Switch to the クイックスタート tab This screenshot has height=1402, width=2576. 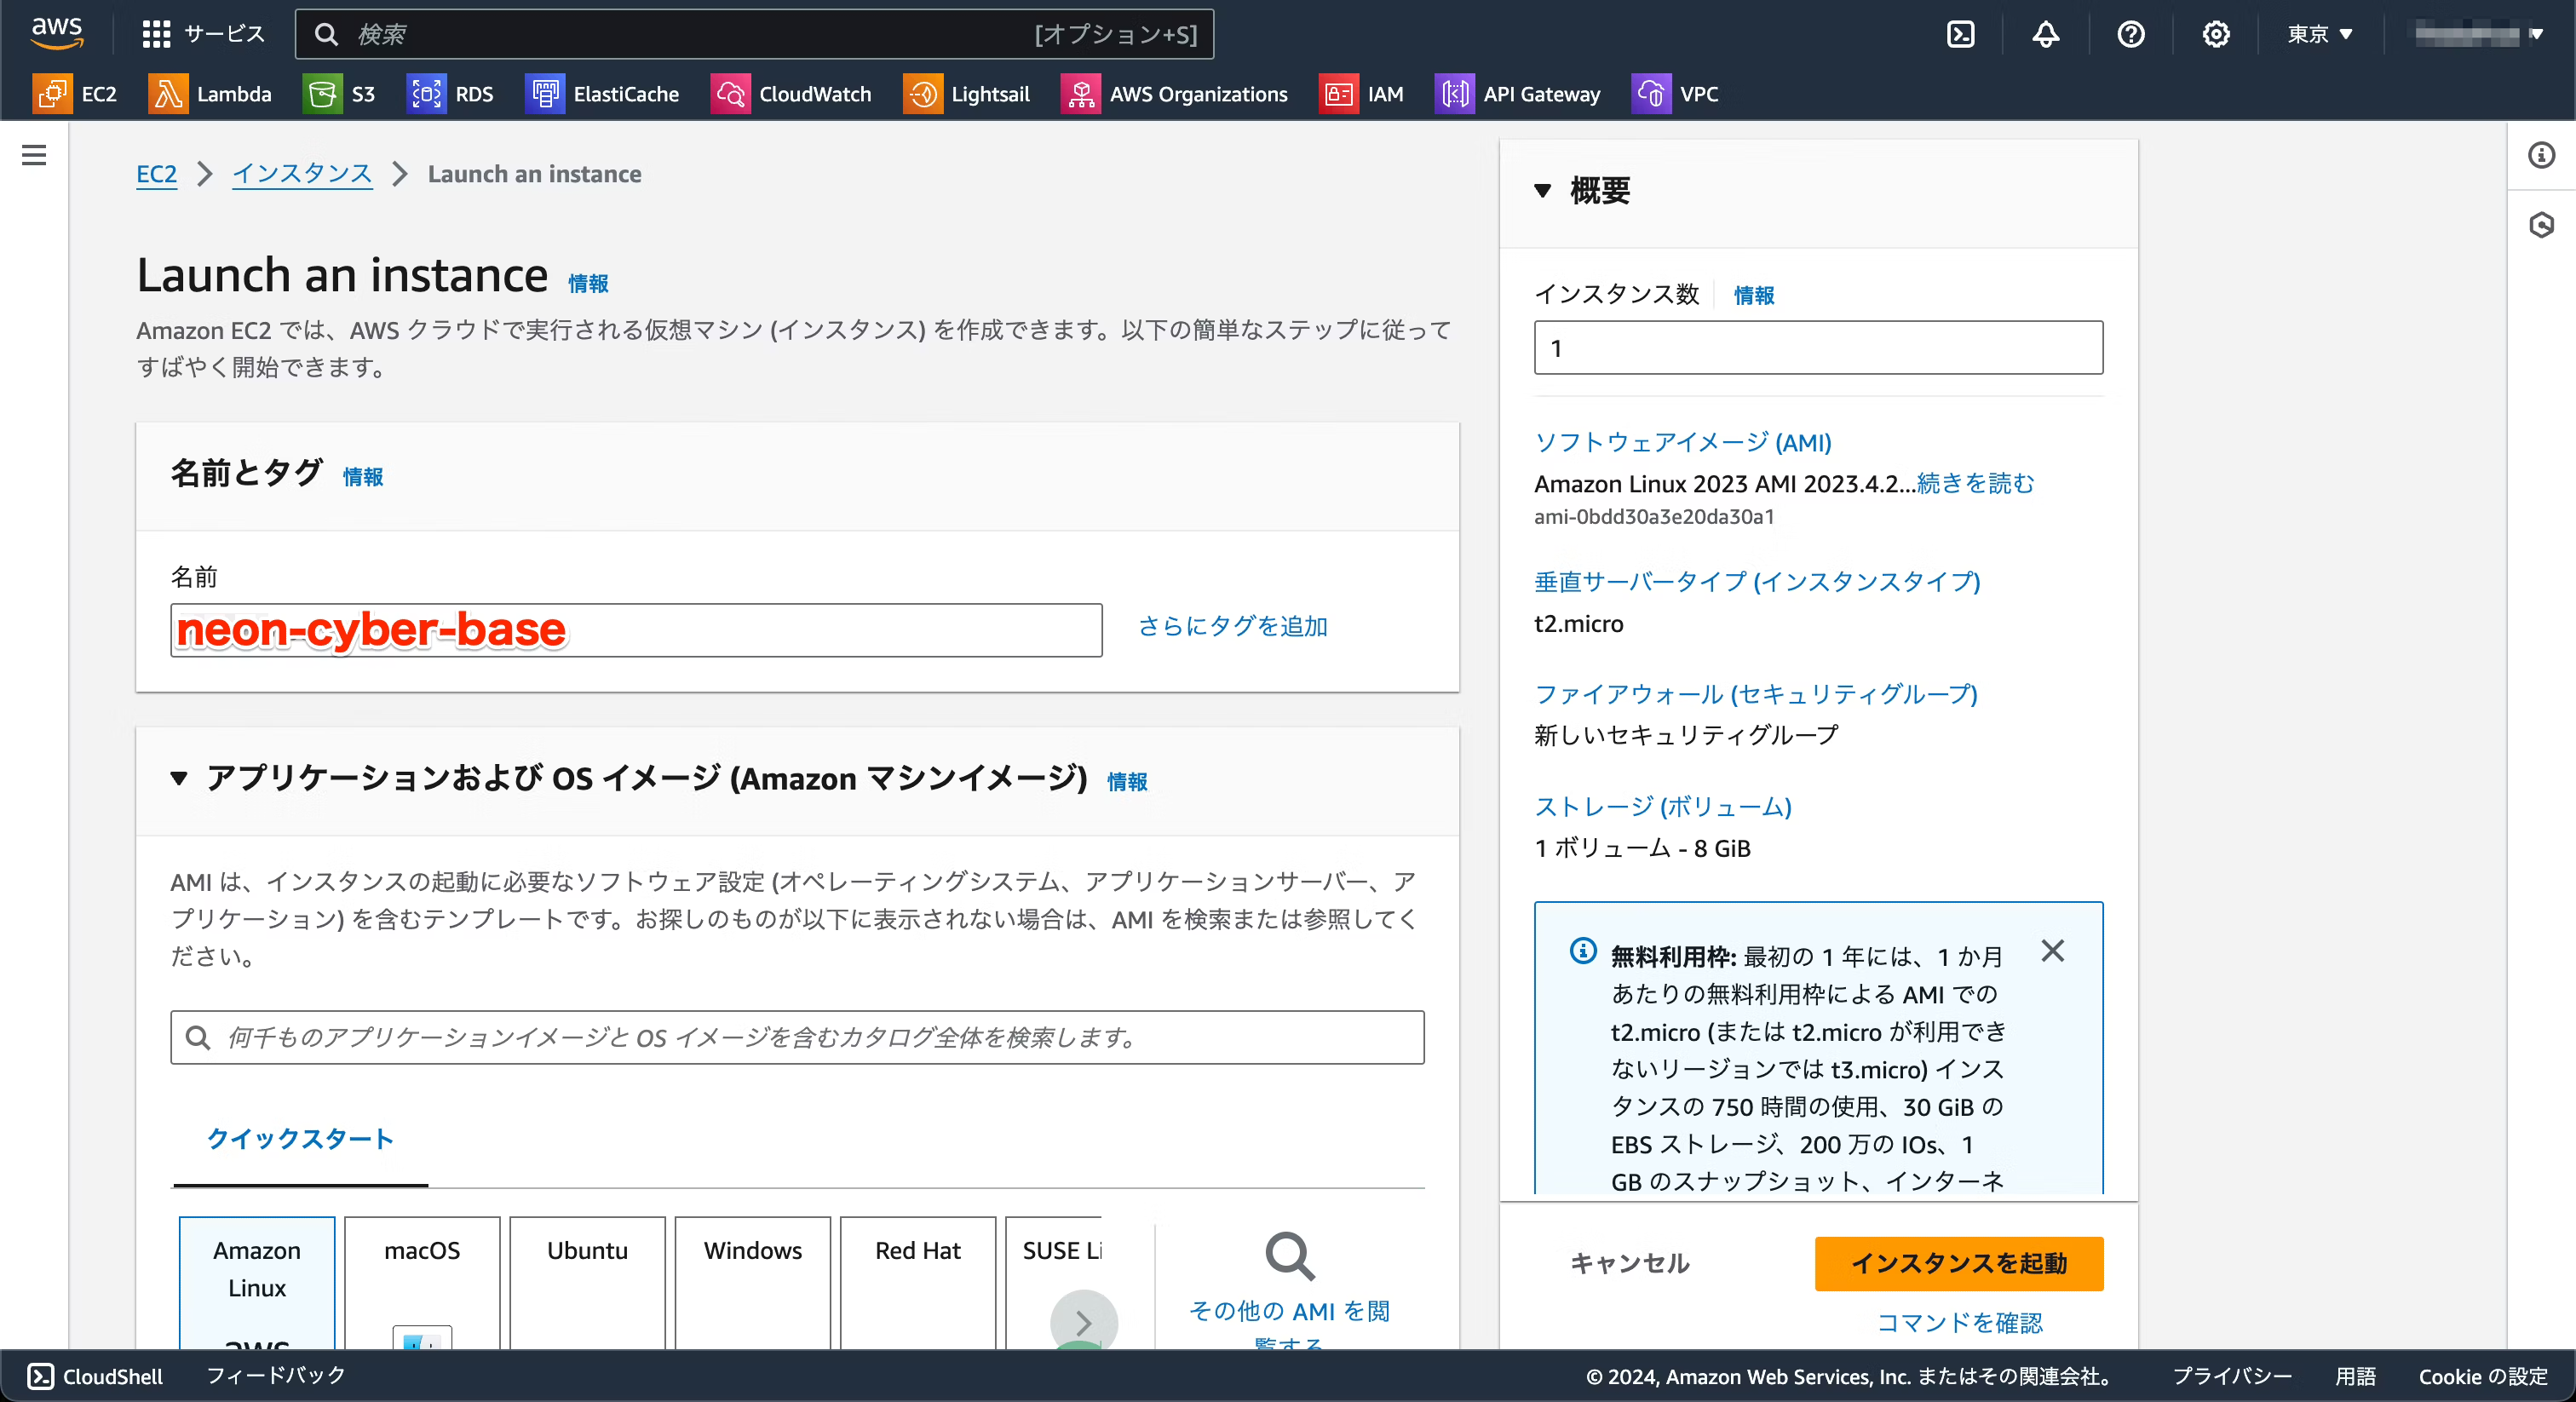[300, 1139]
